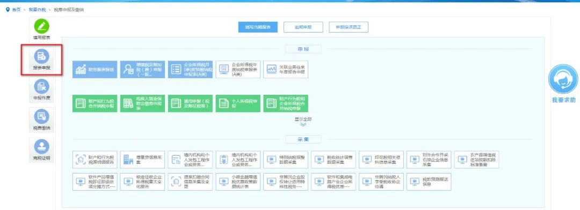Open 税收统计调查数据采集 tile
Viewport: 580px width, 210px height.
[334, 160]
